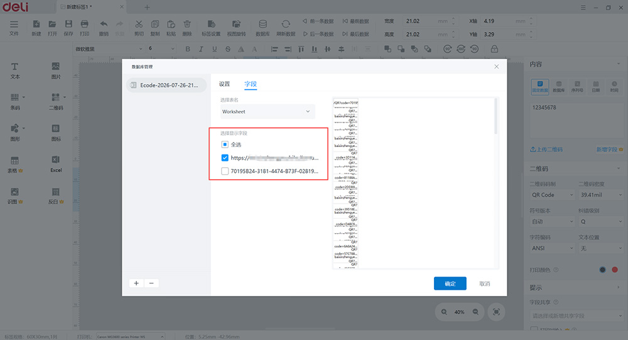Click the 上传二维码 link
Image resolution: width=628 pixels, height=340 pixels.
tap(546, 149)
